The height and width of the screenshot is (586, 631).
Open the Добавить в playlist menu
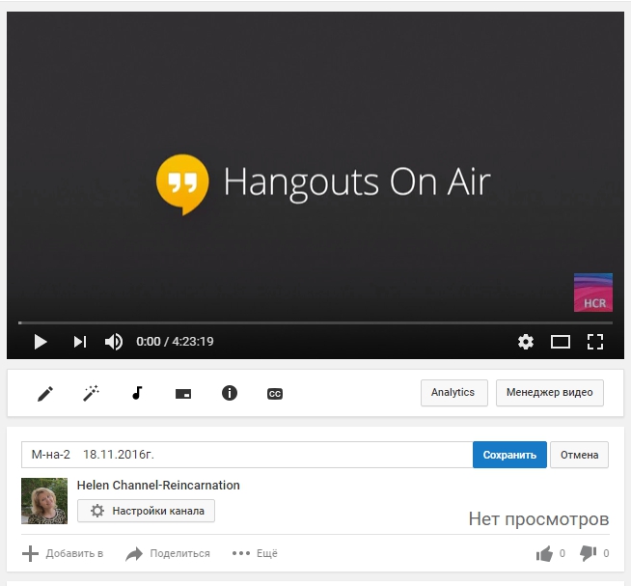click(x=63, y=553)
